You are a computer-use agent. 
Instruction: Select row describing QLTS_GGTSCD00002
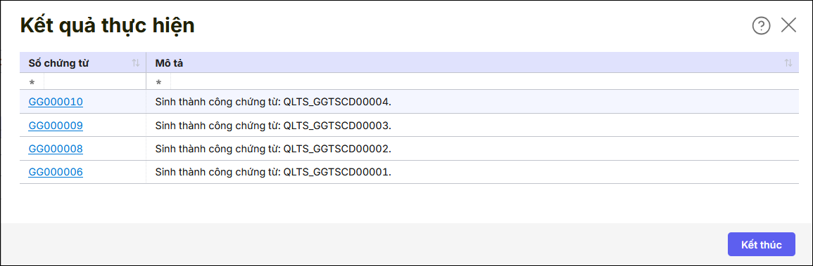click(x=409, y=149)
